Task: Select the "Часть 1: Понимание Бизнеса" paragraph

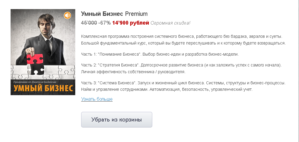Action: (160, 54)
